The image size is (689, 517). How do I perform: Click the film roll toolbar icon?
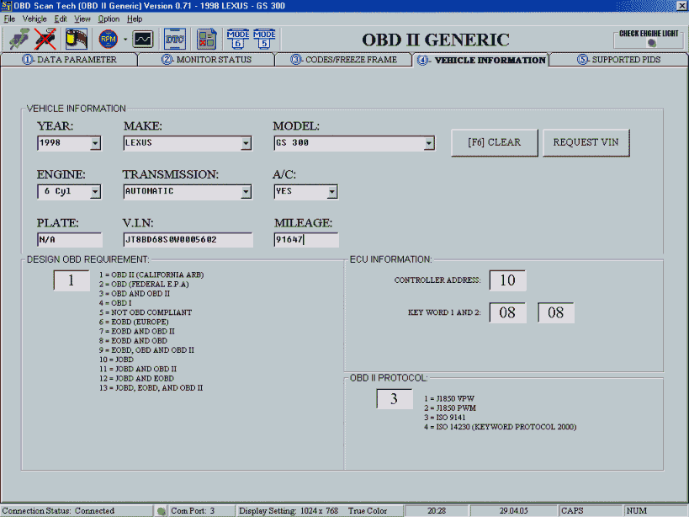(77, 39)
